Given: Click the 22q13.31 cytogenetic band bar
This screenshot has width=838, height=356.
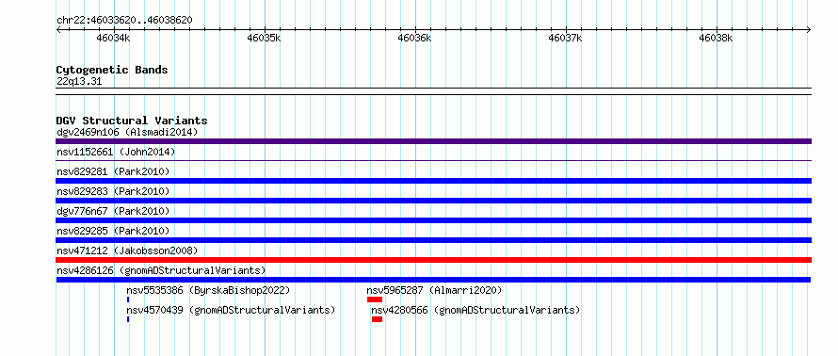Looking at the screenshot, I should [x=433, y=91].
